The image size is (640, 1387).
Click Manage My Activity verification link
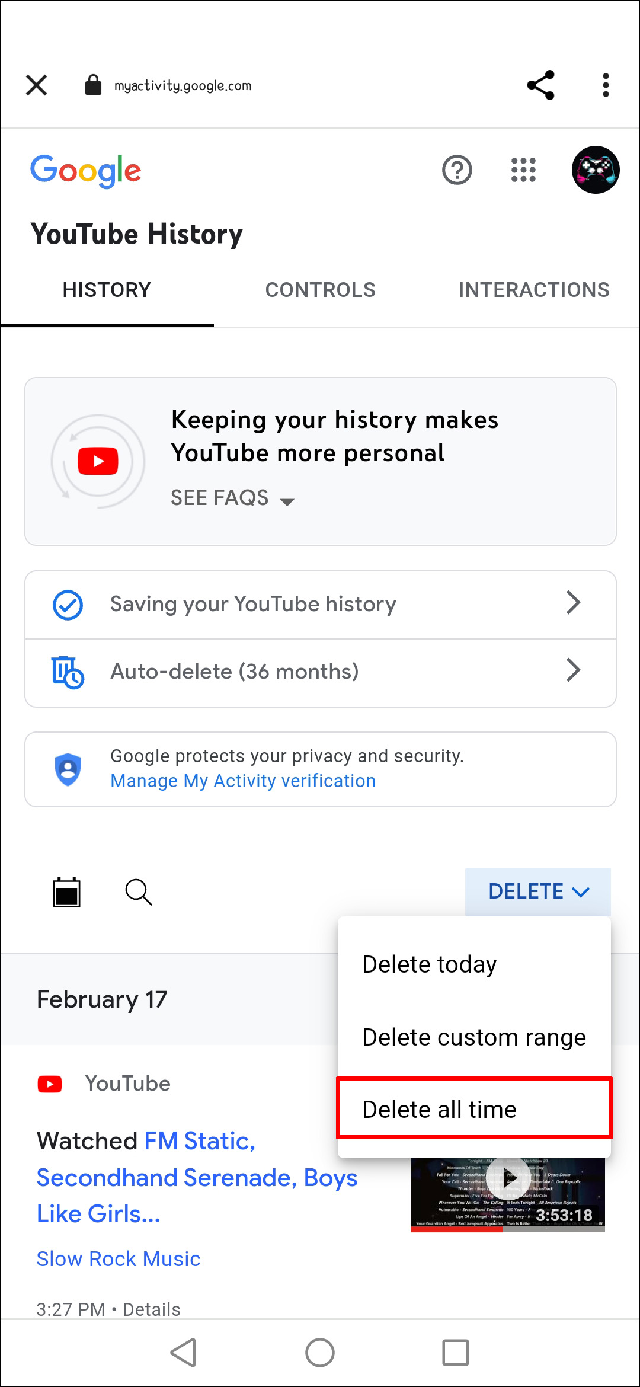tap(243, 781)
